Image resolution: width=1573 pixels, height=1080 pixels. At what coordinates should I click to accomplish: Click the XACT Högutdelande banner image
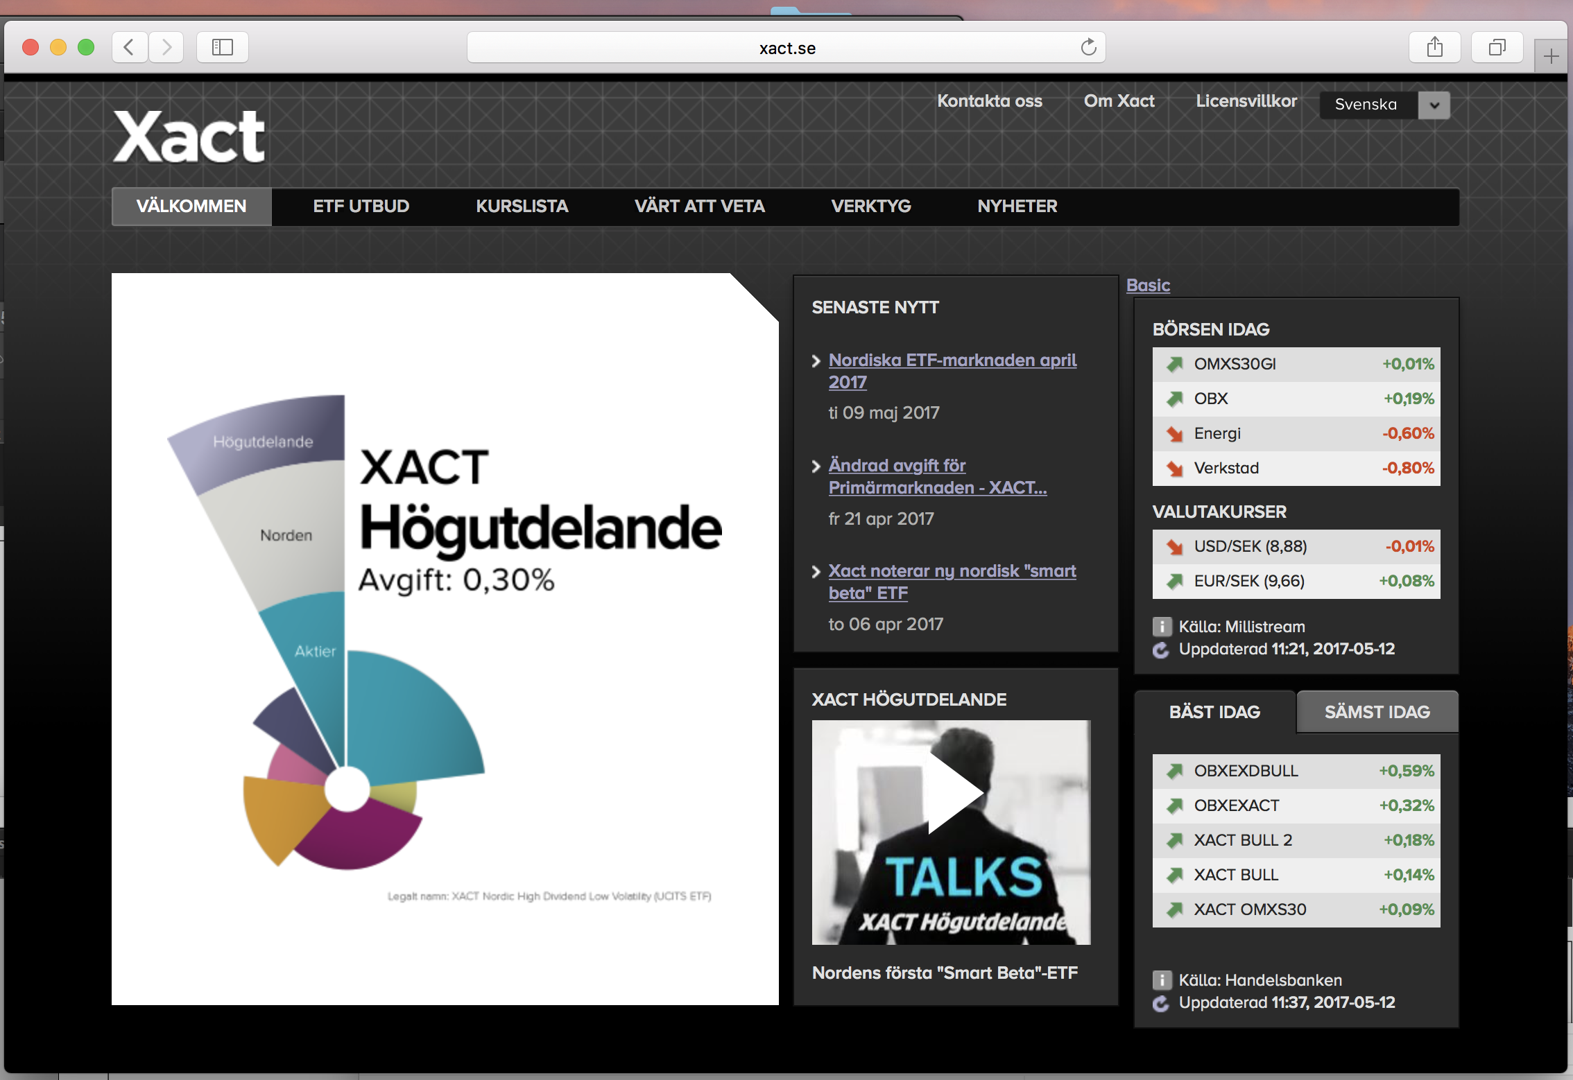tap(445, 639)
